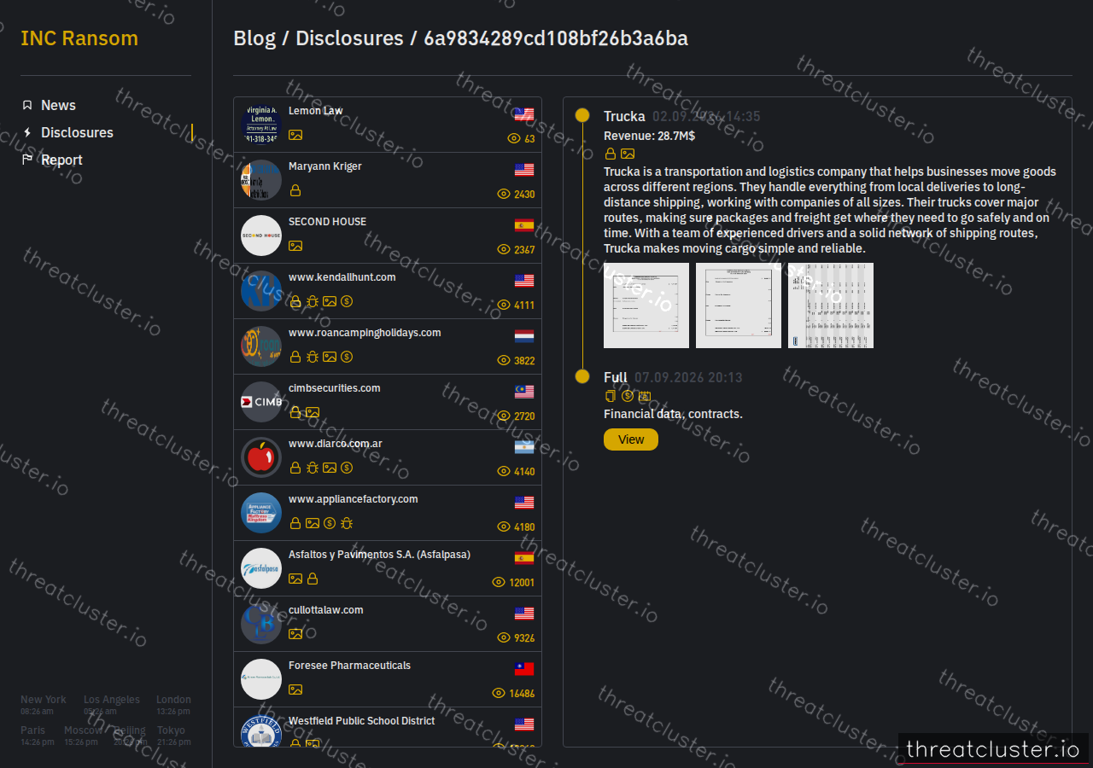Click Taiwan flag in Foresee Pharmaceuticals row
The image size is (1093, 768).
point(524,669)
